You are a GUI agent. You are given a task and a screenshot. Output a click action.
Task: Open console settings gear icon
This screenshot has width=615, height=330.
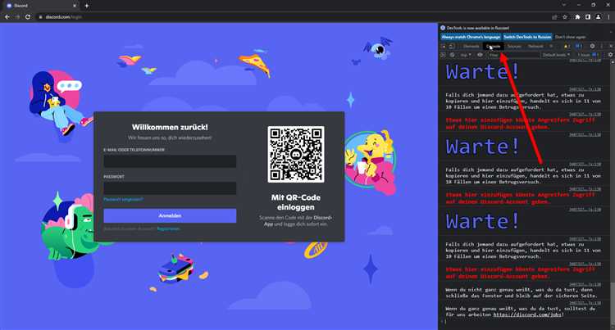tap(610, 55)
